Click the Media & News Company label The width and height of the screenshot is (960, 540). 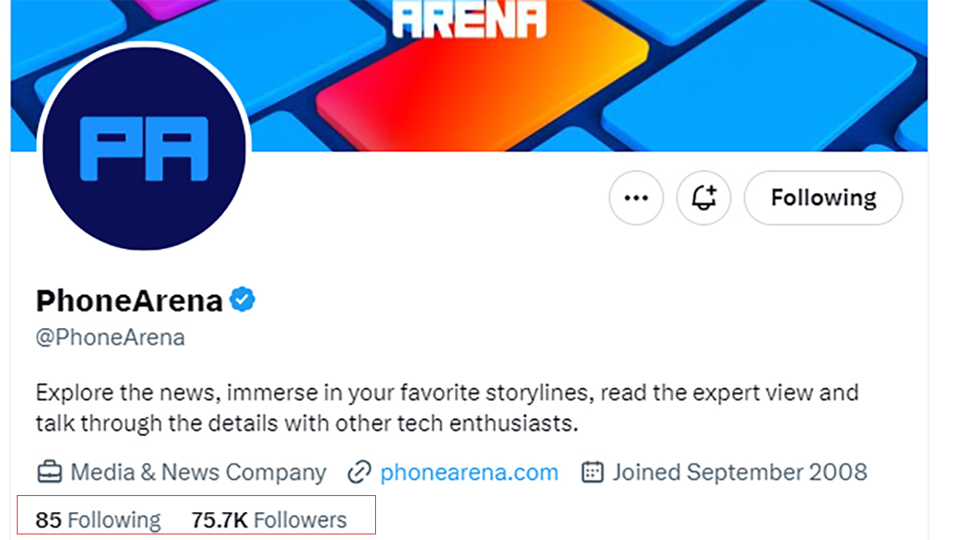198,472
